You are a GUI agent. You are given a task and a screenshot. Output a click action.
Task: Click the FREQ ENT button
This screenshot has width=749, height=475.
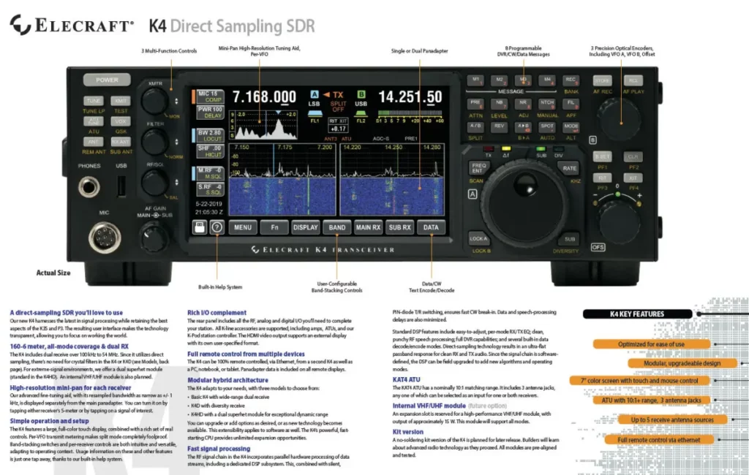click(478, 168)
